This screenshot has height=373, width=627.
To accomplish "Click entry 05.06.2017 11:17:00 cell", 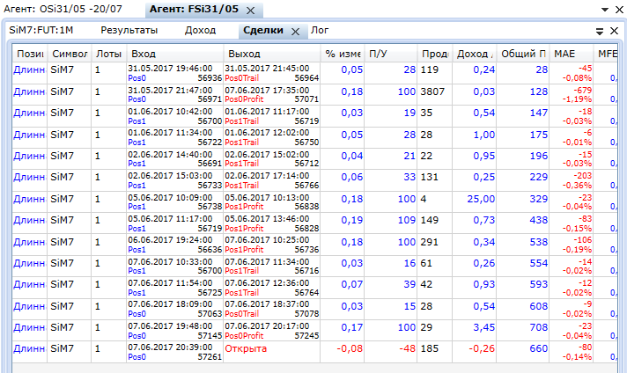I will click(x=174, y=223).
